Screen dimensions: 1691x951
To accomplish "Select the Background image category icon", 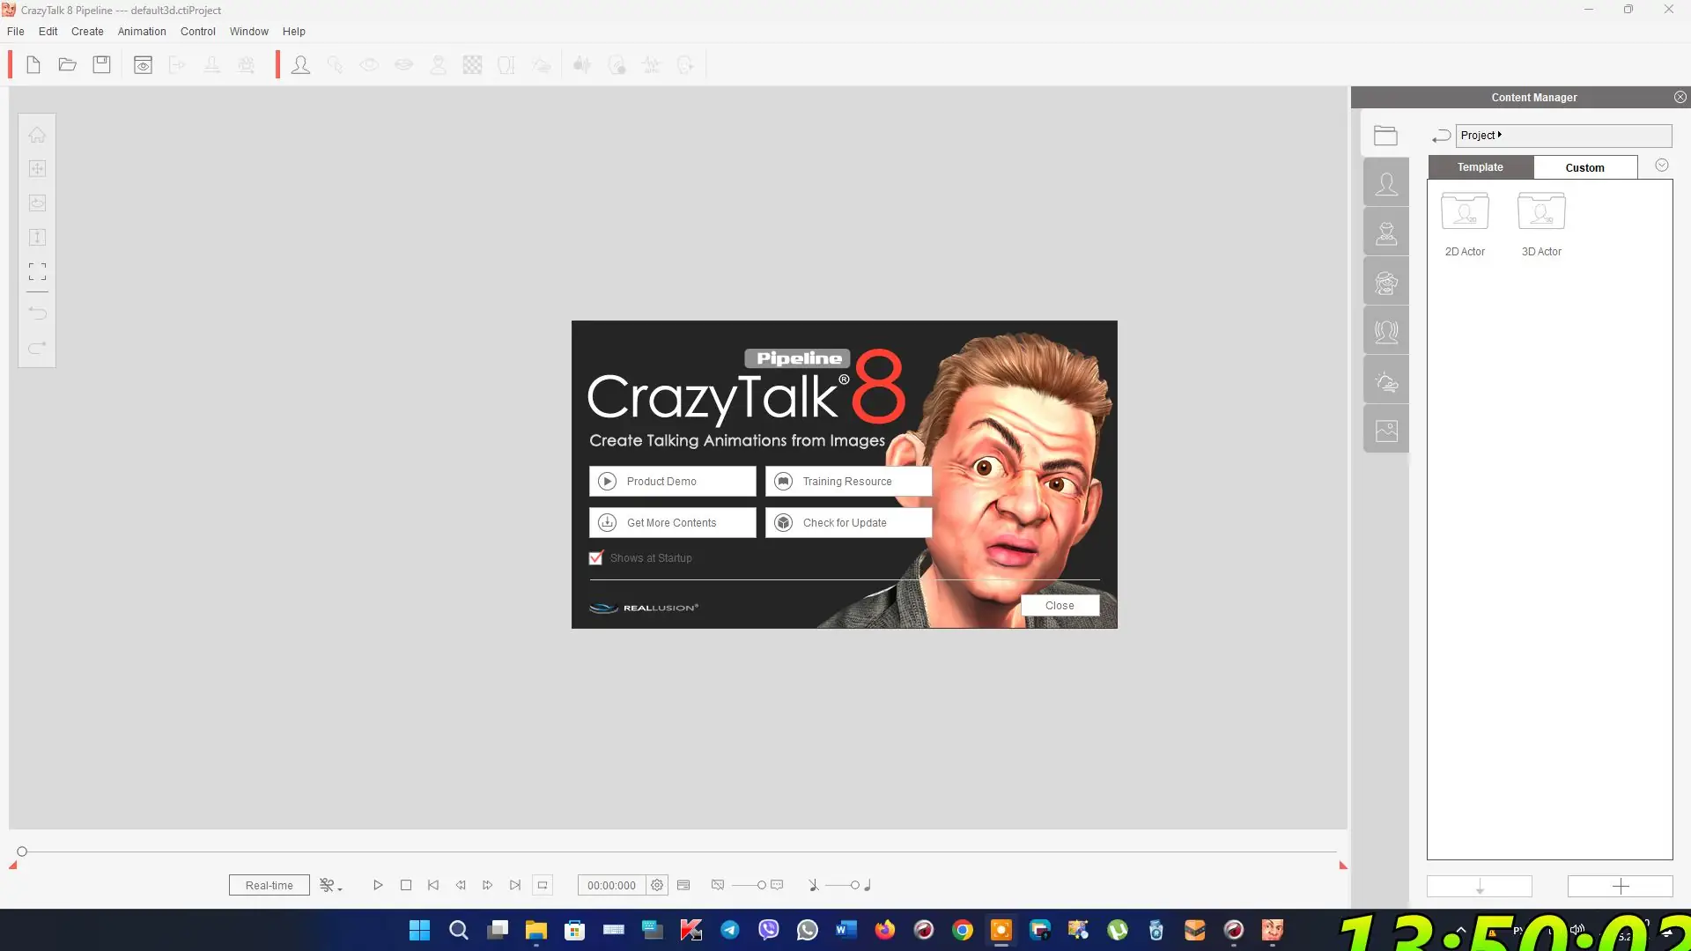I will point(1386,431).
